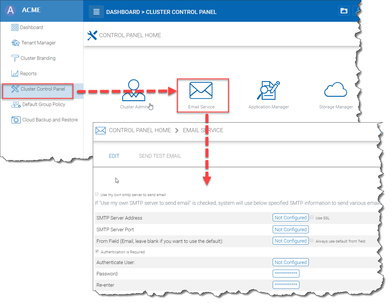
Task: Open Reports from the sidebar
Action: pyautogui.click(x=28, y=73)
